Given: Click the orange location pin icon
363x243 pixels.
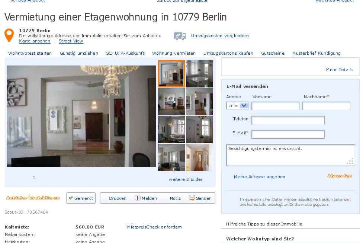Looking at the screenshot, I should (x=9, y=35).
